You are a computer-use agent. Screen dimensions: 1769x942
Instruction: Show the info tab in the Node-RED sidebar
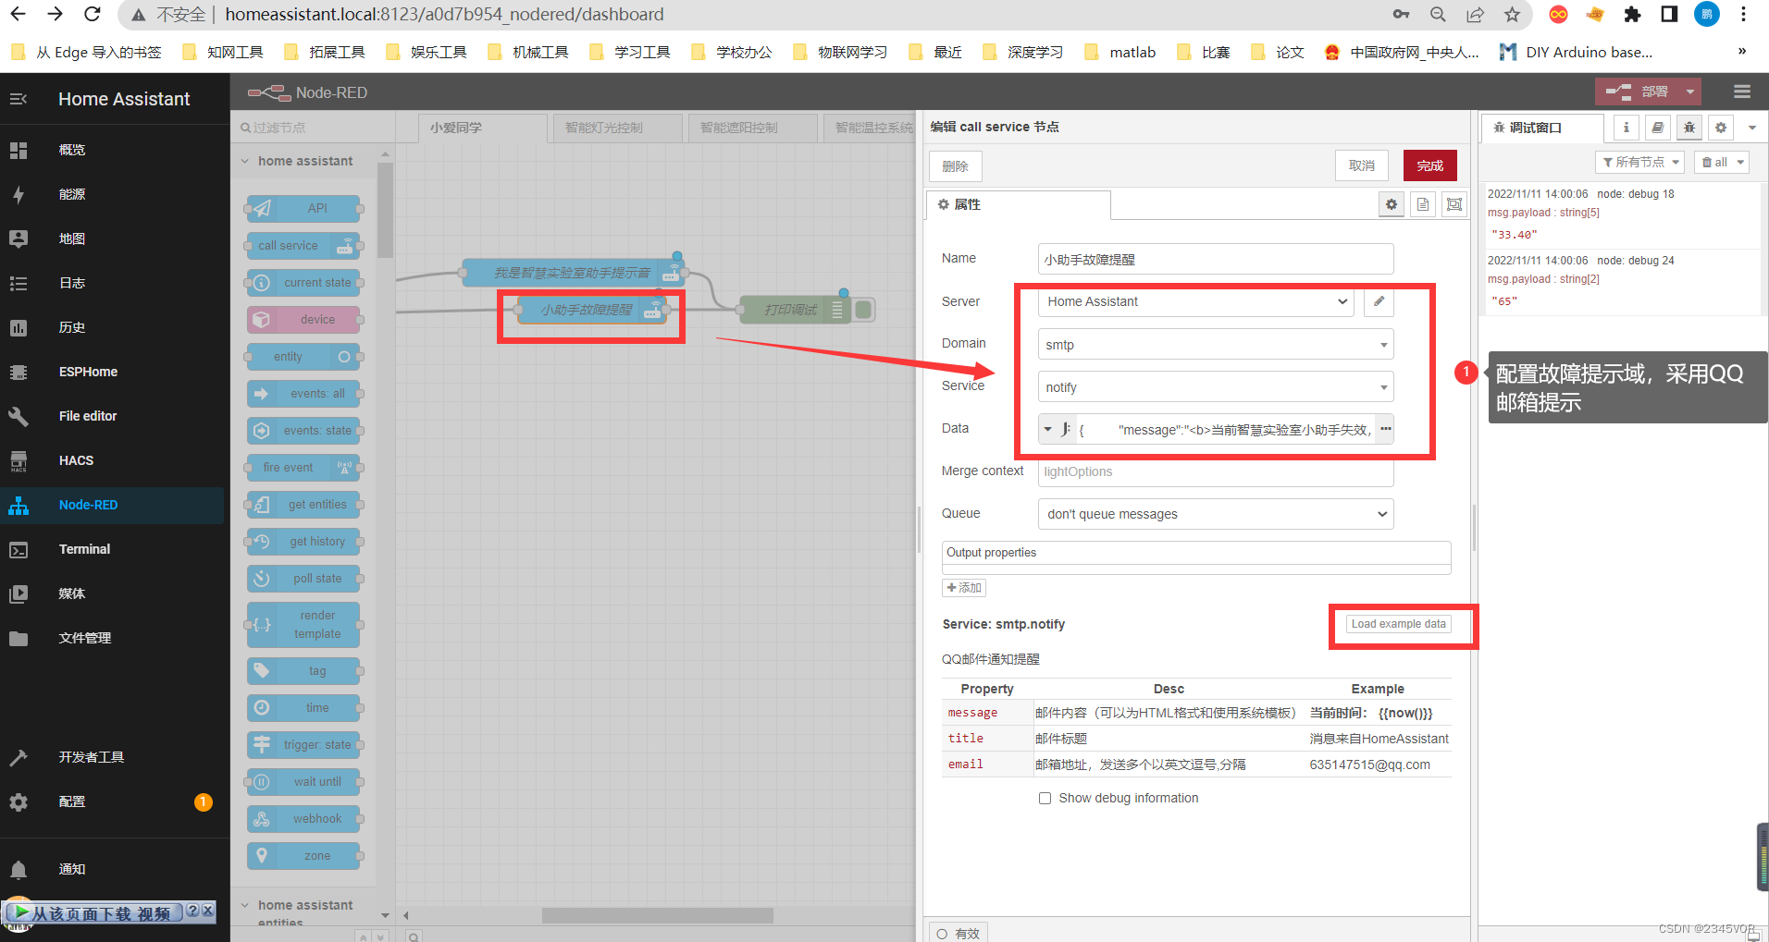coord(1626,128)
